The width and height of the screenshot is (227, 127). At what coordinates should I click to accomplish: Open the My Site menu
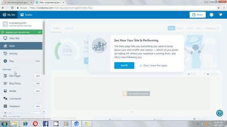pos(9,15)
